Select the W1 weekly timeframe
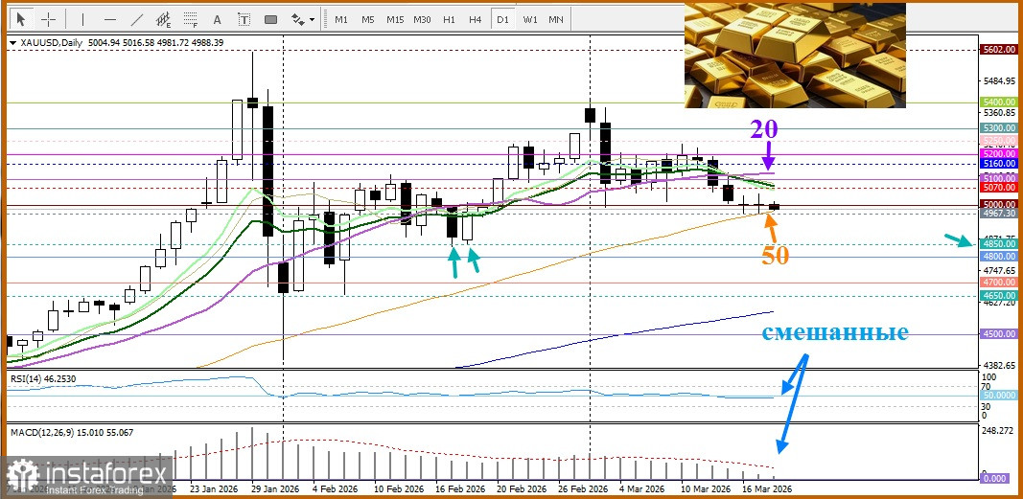This screenshot has width=1023, height=499. point(529,19)
